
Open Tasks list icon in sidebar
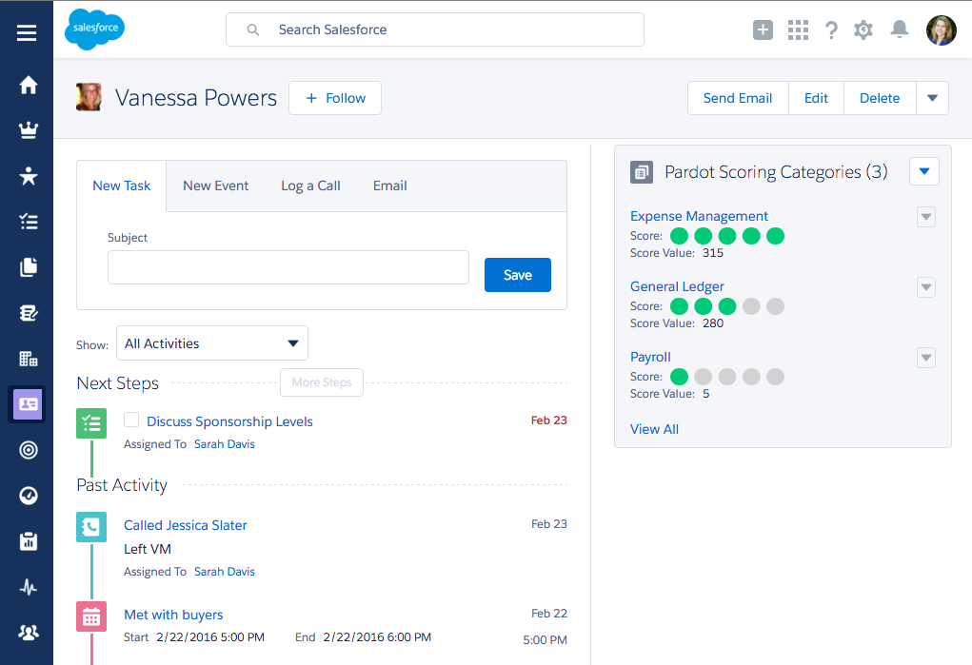pyautogui.click(x=28, y=222)
